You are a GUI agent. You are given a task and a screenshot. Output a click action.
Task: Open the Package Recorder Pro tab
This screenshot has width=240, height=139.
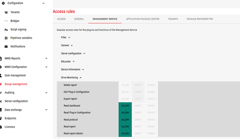200,19
